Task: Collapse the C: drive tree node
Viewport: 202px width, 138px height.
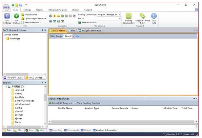Action: 6,87
